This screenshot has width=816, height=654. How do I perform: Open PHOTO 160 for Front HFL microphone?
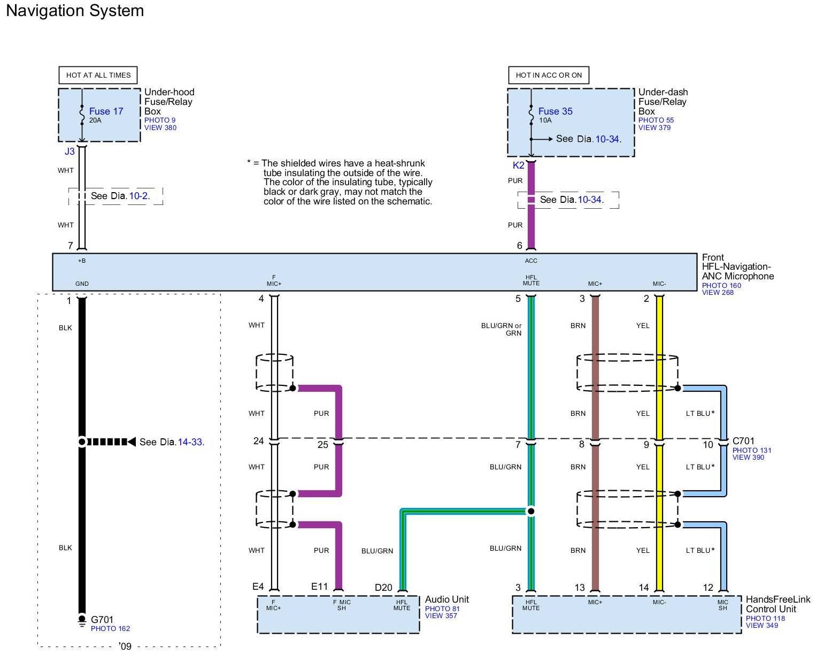point(721,286)
